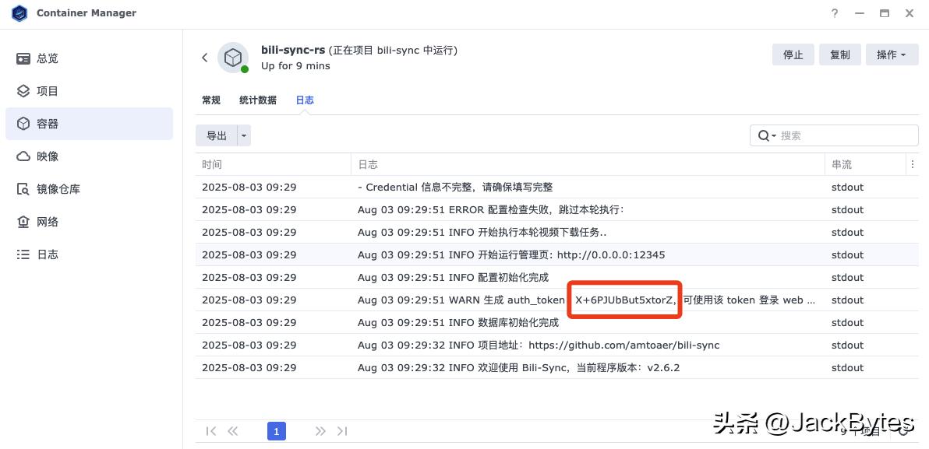Go to last page of logs
The image size is (929, 449).
click(x=342, y=431)
